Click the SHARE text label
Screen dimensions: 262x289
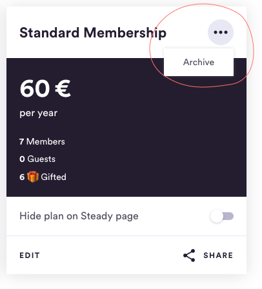coord(218,255)
